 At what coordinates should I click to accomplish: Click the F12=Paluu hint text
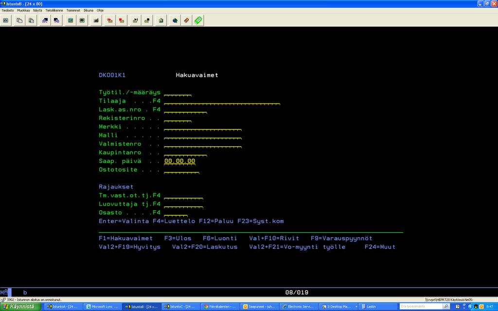pyautogui.click(x=216, y=221)
